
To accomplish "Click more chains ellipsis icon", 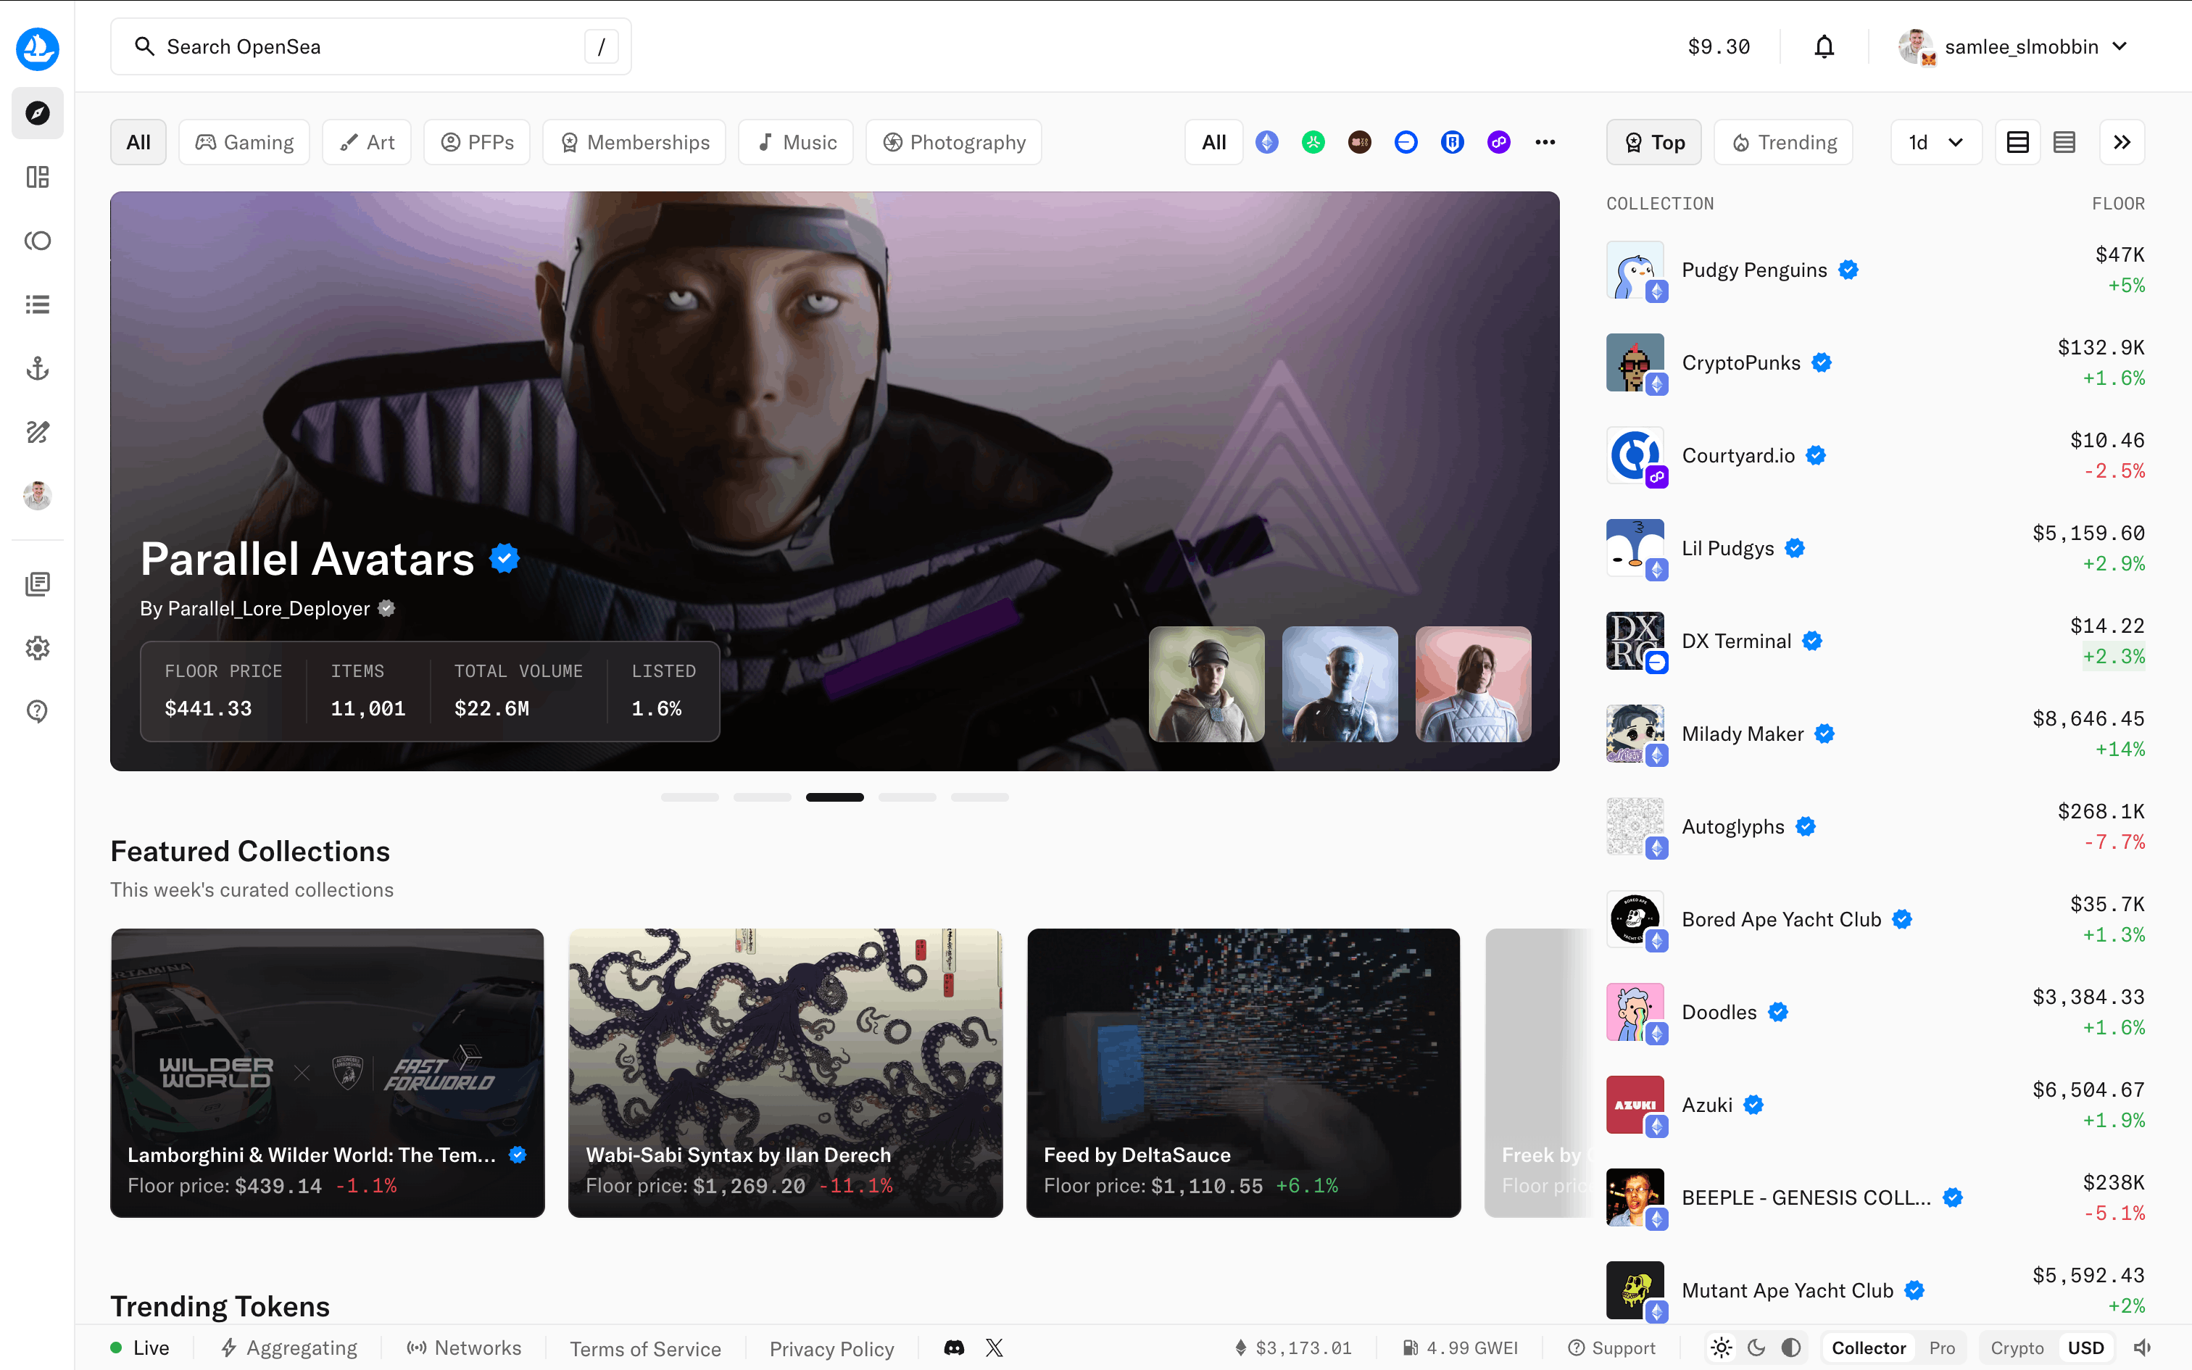I will pos(1545,142).
